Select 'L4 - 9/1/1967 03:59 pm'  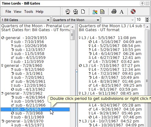click(113, 89)
